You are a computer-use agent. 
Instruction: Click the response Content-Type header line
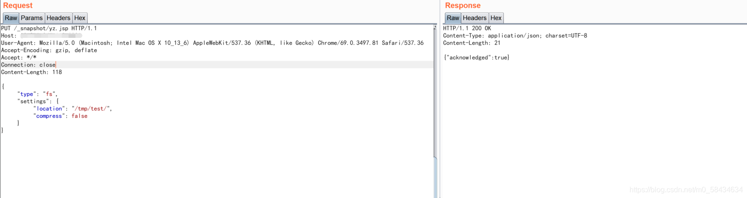click(x=515, y=36)
